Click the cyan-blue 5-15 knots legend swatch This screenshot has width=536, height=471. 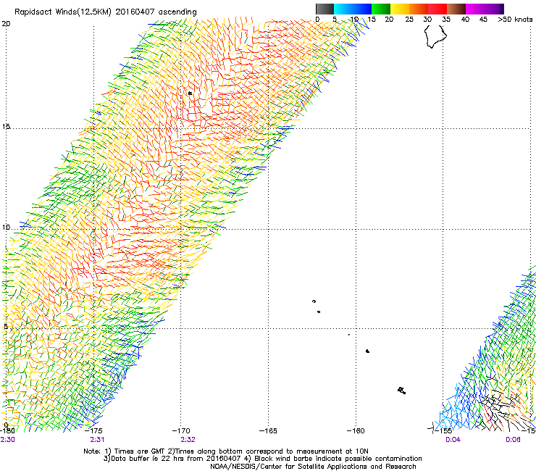[353, 9]
